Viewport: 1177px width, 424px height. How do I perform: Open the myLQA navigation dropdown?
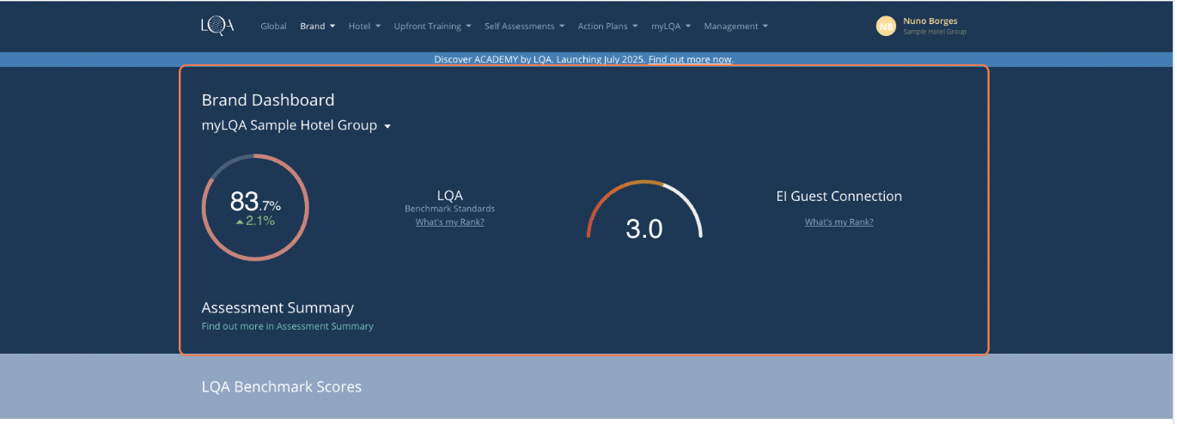tap(670, 27)
